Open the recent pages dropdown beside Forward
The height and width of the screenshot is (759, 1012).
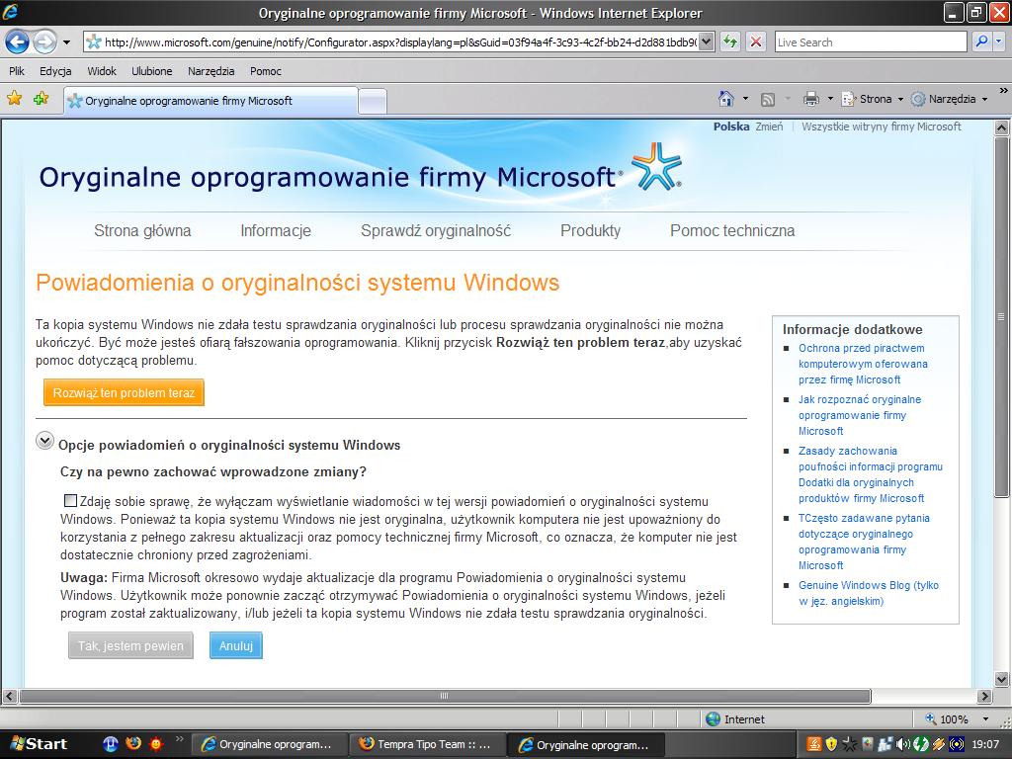(x=66, y=43)
